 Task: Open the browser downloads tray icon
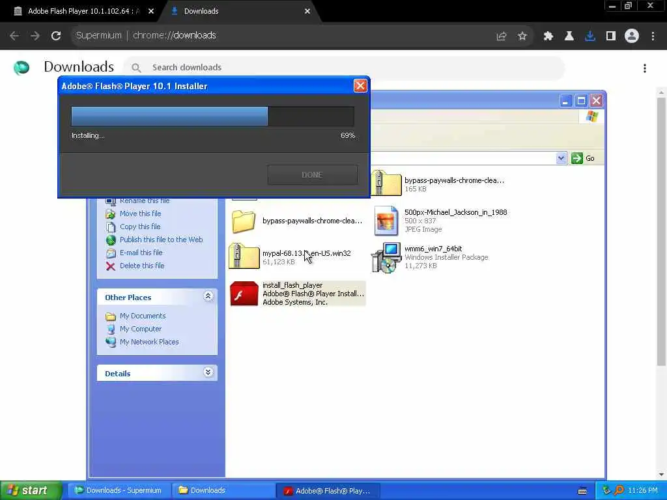[x=589, y=36]
